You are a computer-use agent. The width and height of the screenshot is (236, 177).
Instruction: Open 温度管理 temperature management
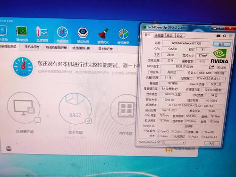[42, 34]
